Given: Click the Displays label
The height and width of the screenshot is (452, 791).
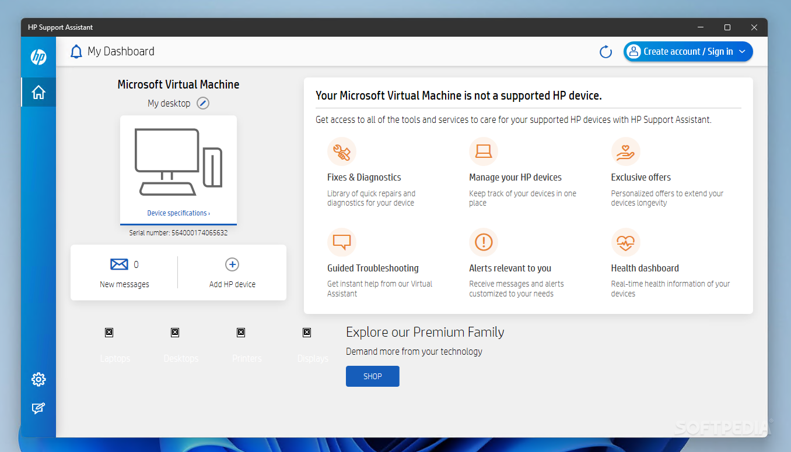Looking at the screenshot, I should coord(313,358).
